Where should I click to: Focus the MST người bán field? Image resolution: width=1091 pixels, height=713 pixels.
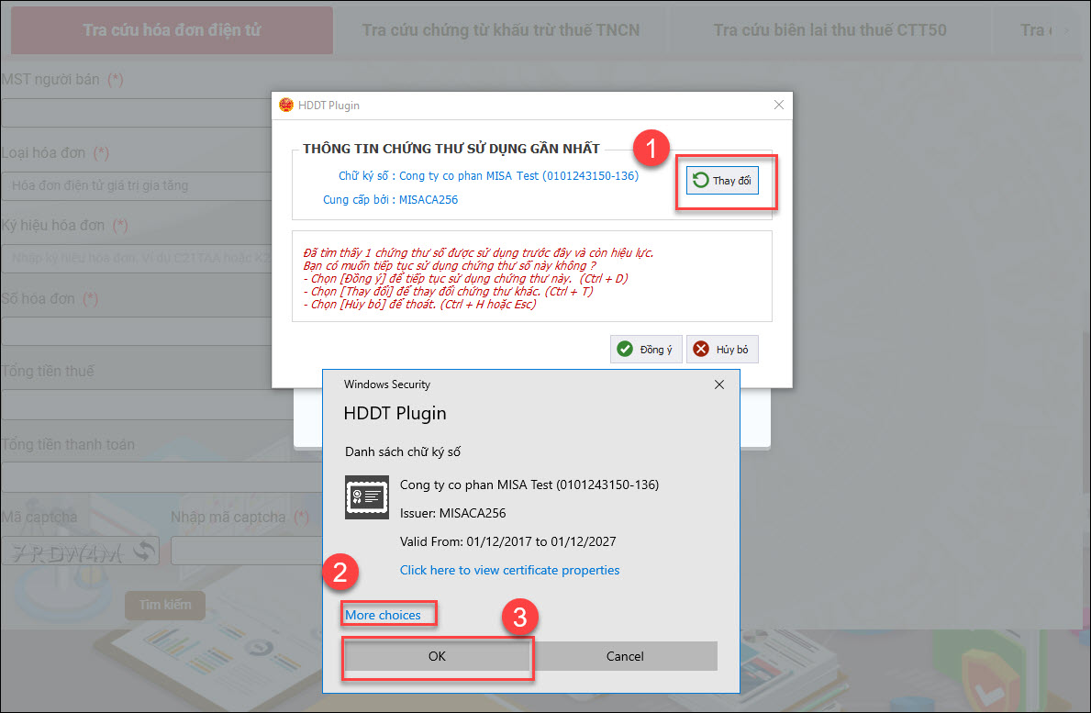pos(138,113)
